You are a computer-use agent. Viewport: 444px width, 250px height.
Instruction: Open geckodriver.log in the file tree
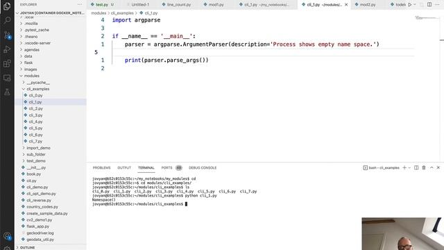pyautogui.click(x=40, y=233)
